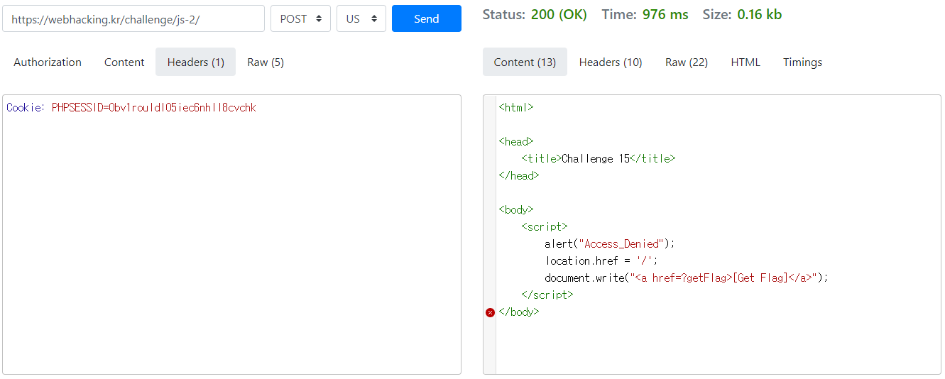Switch to the response Raw (22) tab
Viewport: 945px width, 379px height.
[x=687, y=62]
